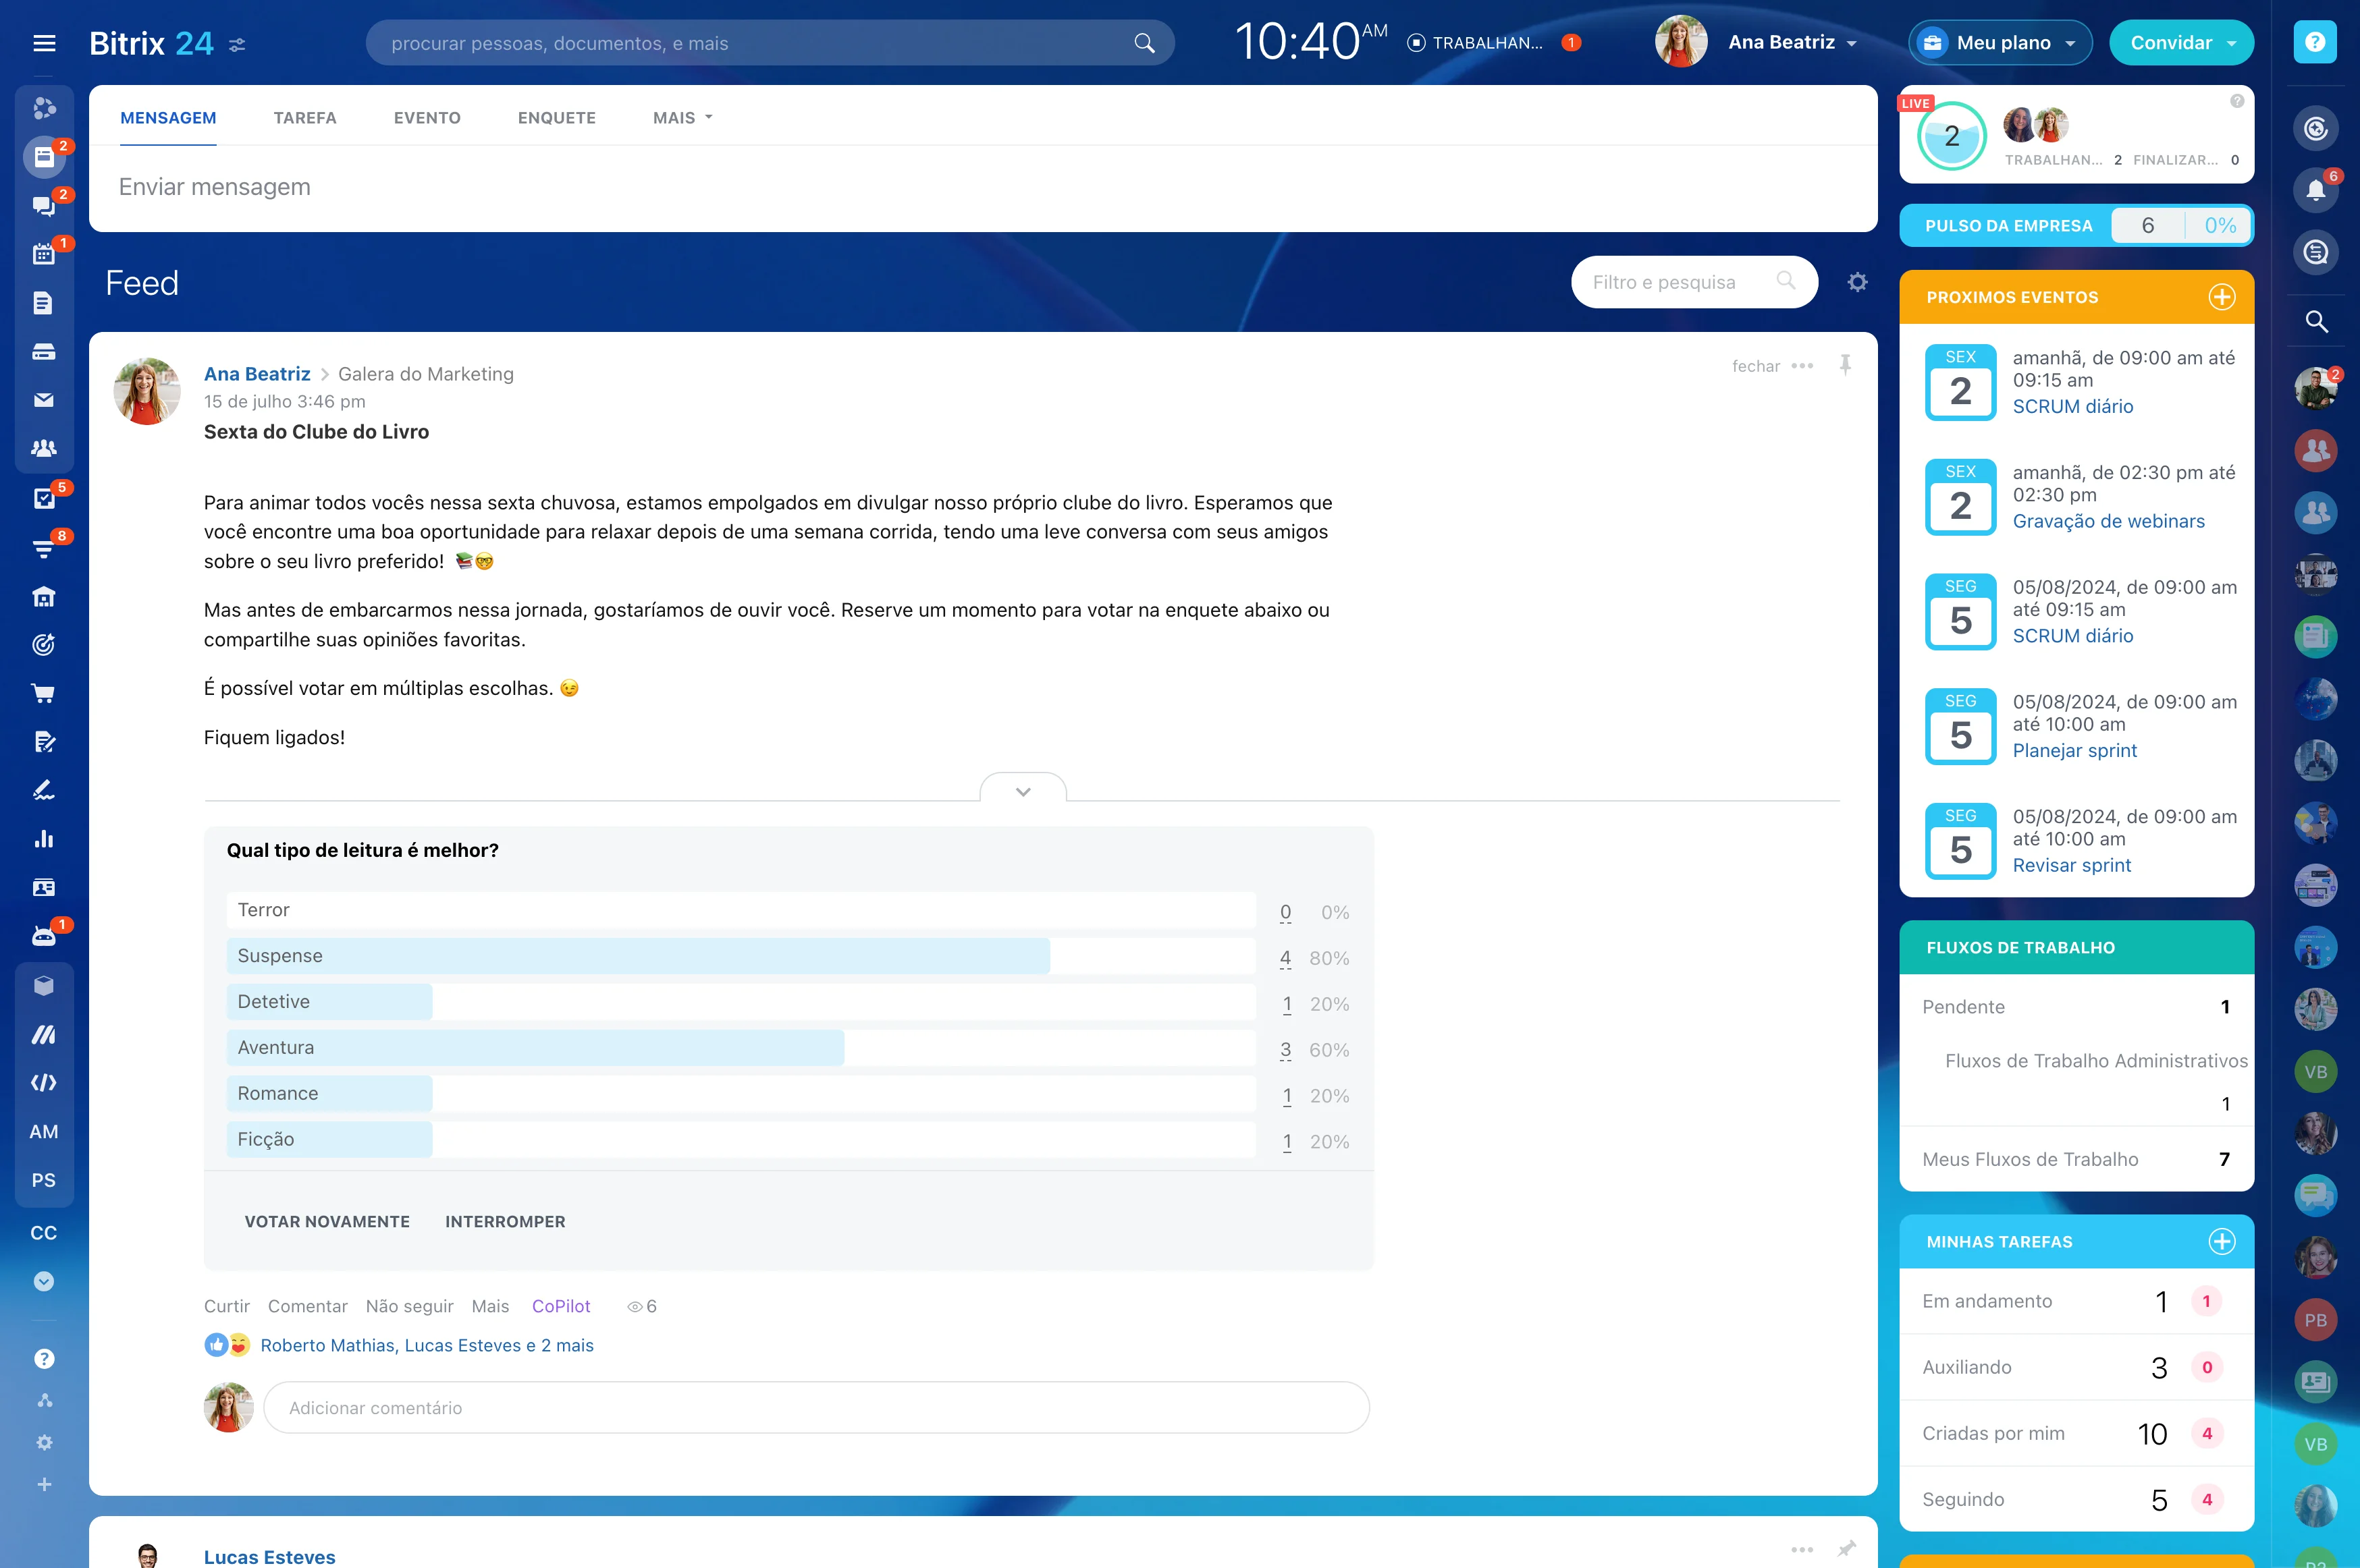The image size is (2360, 1568).
Task: Toggle the Curtir like on the post
Action: click(x=226, y=1306)
